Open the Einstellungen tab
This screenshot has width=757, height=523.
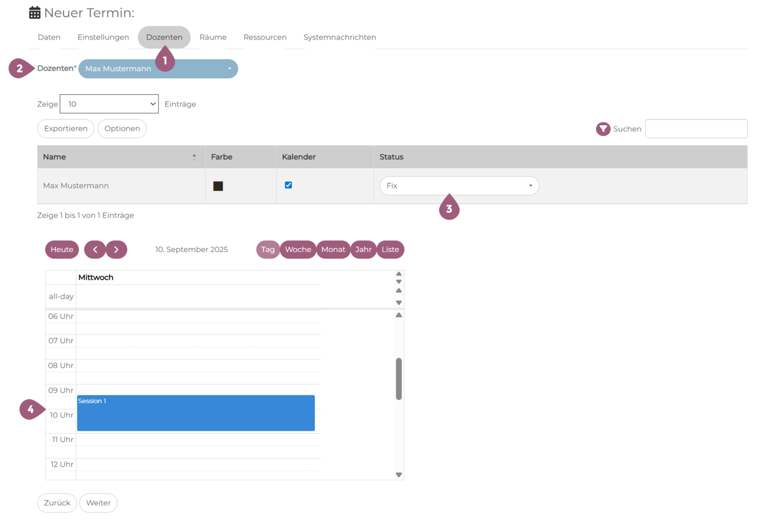(x=103, y=37)
